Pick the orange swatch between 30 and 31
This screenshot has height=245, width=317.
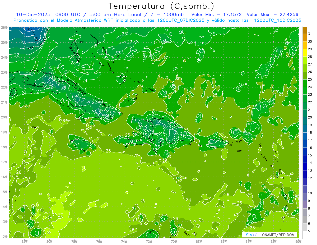(x=305, y=38)
